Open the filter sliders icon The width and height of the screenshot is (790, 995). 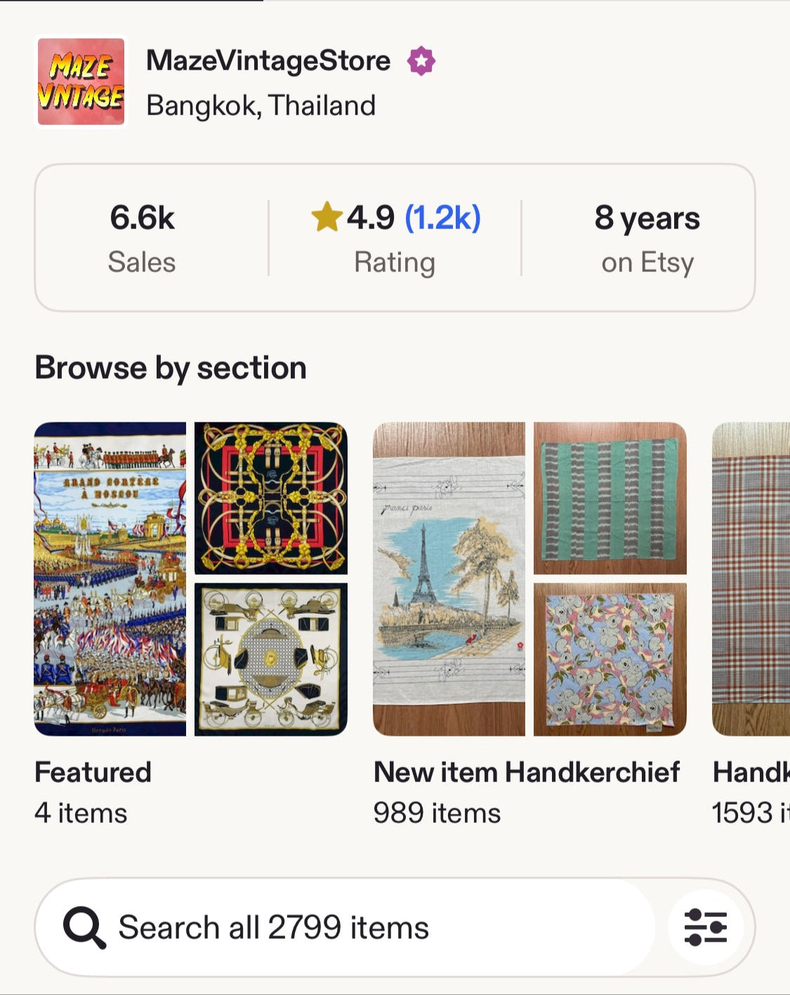(x=705, y=927)
